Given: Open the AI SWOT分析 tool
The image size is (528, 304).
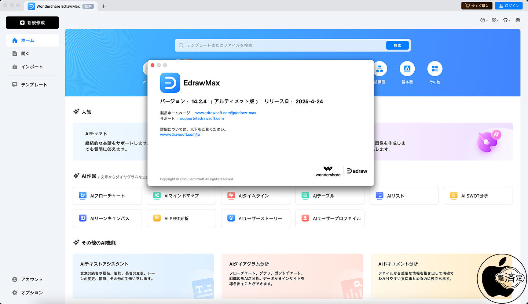Looking at the screenshot, I should pyautogui.click(x=478, y=196).
